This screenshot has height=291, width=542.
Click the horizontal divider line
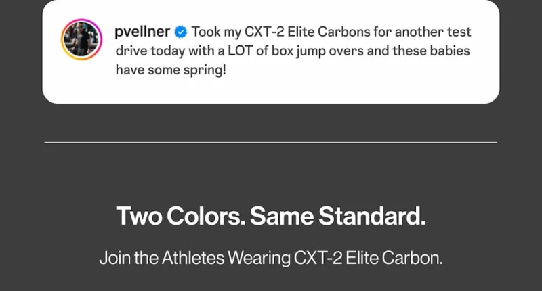click(x=270, y=142)
